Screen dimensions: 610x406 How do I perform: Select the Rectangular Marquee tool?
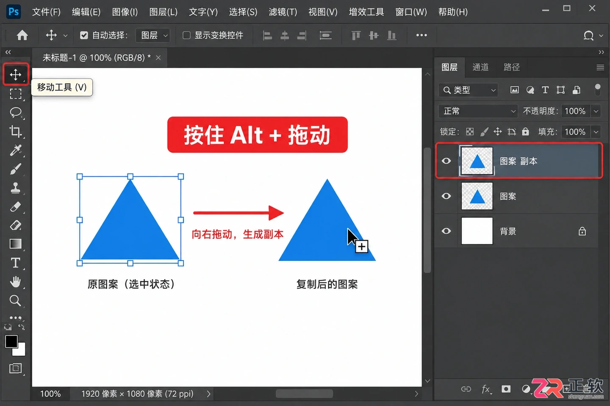coord(16,93)
